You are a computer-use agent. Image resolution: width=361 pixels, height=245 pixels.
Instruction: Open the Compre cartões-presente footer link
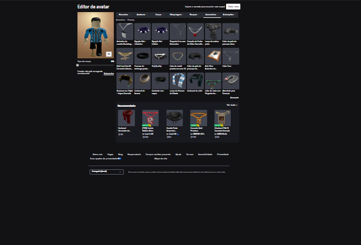158,154
